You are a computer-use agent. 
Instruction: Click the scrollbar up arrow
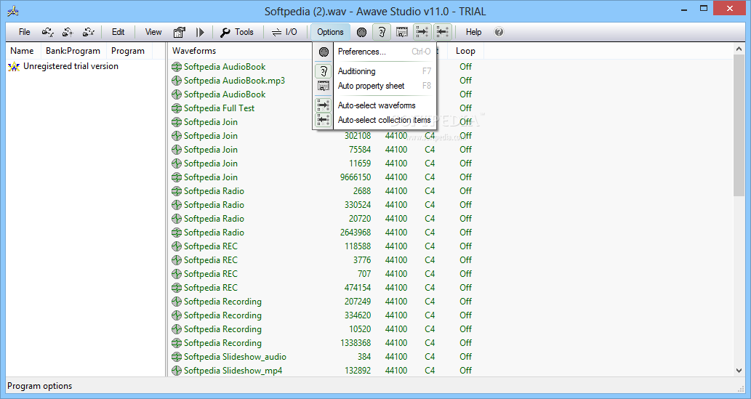[739, 49]
